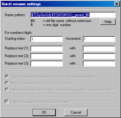Select Copy original/input files radio button
The image size is (121, 118).
pos(7,77)
